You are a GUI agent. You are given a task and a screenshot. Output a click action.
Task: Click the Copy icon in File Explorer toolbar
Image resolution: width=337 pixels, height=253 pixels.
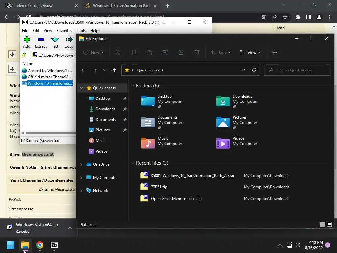[134, 52]
